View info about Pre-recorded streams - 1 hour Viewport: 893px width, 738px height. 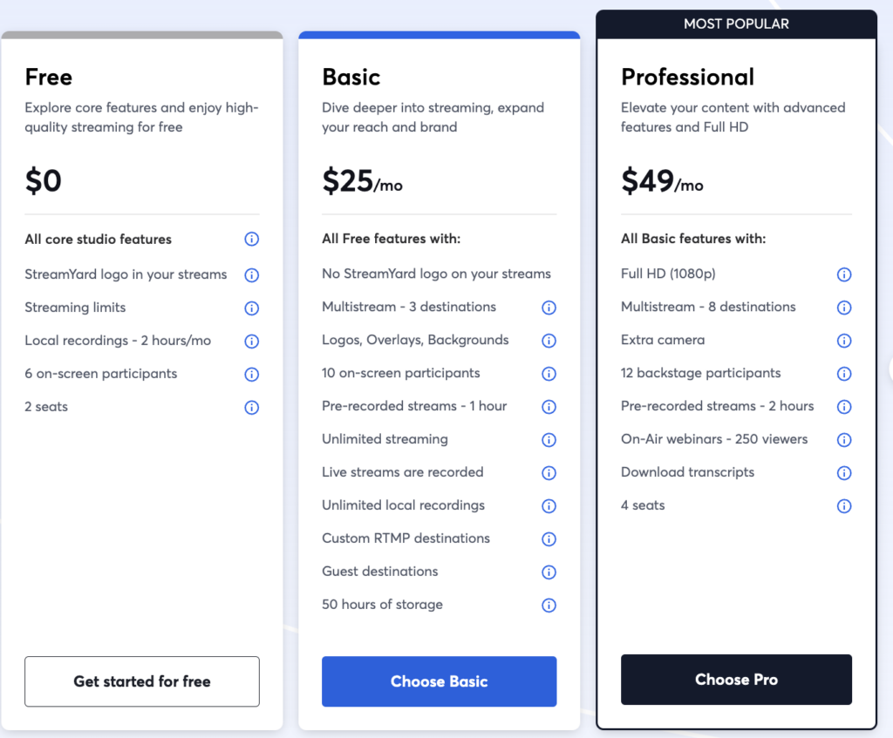point(549,406)
